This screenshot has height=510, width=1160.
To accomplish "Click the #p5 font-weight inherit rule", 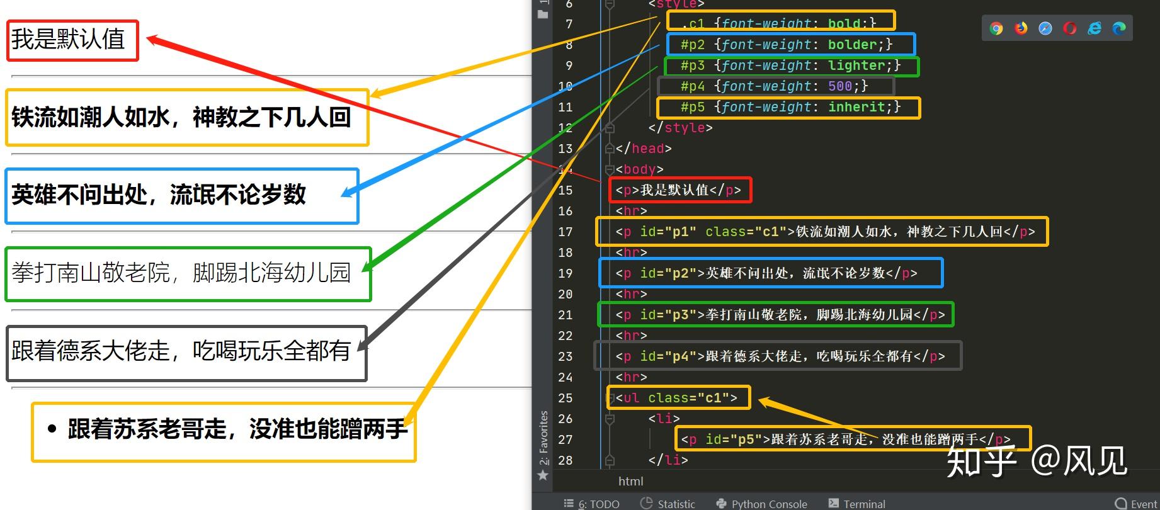I will 791,107.
